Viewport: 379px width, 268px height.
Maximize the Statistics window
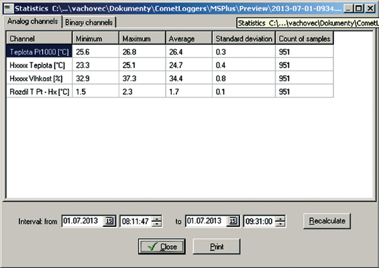(x=359, y=9)
